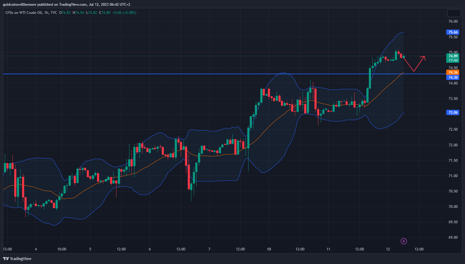Viewport: 465px width, 264px height.
Task: Click the 72.00 price axis label
Action: tap(453, 145)
